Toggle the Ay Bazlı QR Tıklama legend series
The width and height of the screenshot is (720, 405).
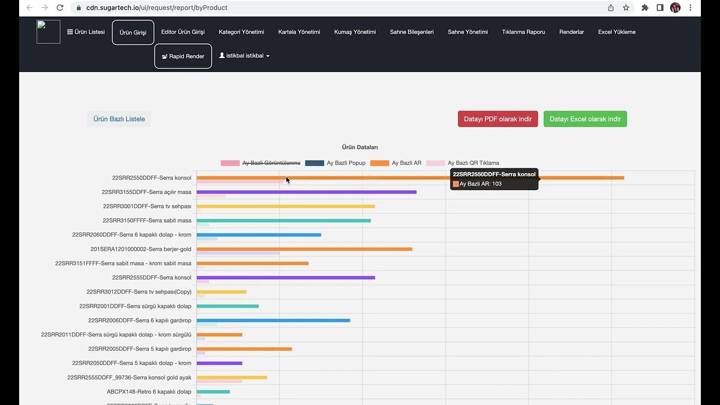click(462, 163)
